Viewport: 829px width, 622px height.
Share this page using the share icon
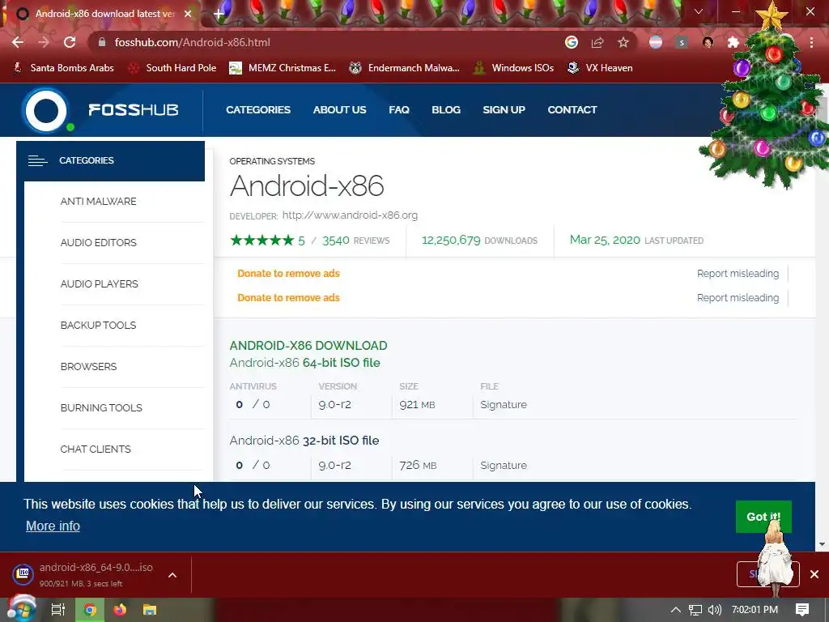[x=597, y=42]
